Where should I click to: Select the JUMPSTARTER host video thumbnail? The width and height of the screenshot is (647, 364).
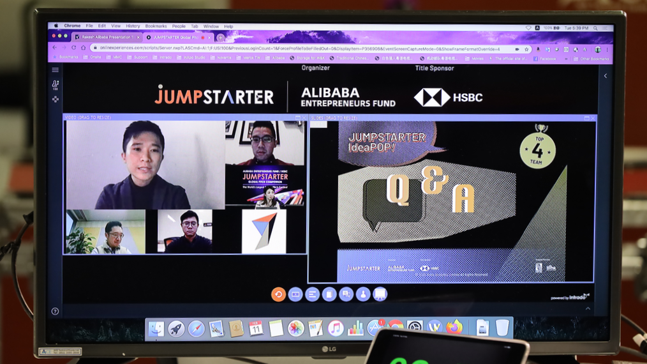click(x=265, y=186)
